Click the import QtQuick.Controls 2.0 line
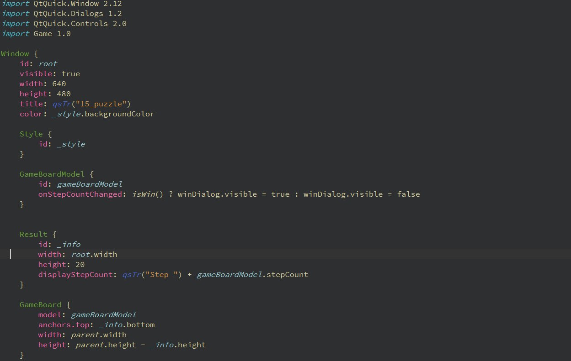 [64, 23]
